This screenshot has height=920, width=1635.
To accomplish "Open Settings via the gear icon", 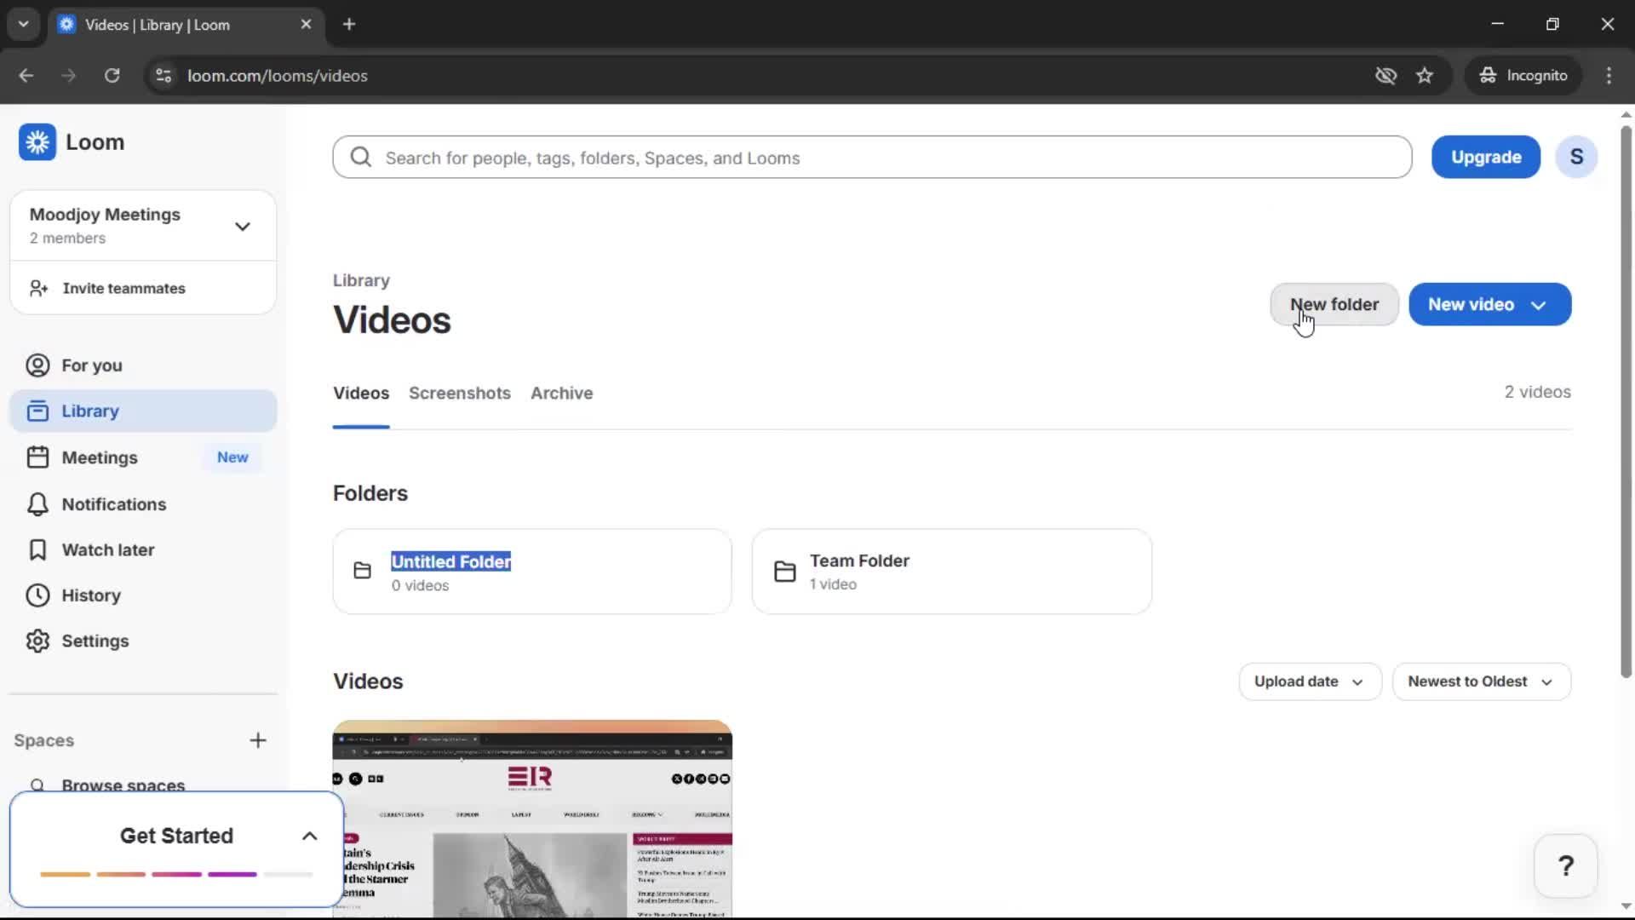I will coord(37,641).
